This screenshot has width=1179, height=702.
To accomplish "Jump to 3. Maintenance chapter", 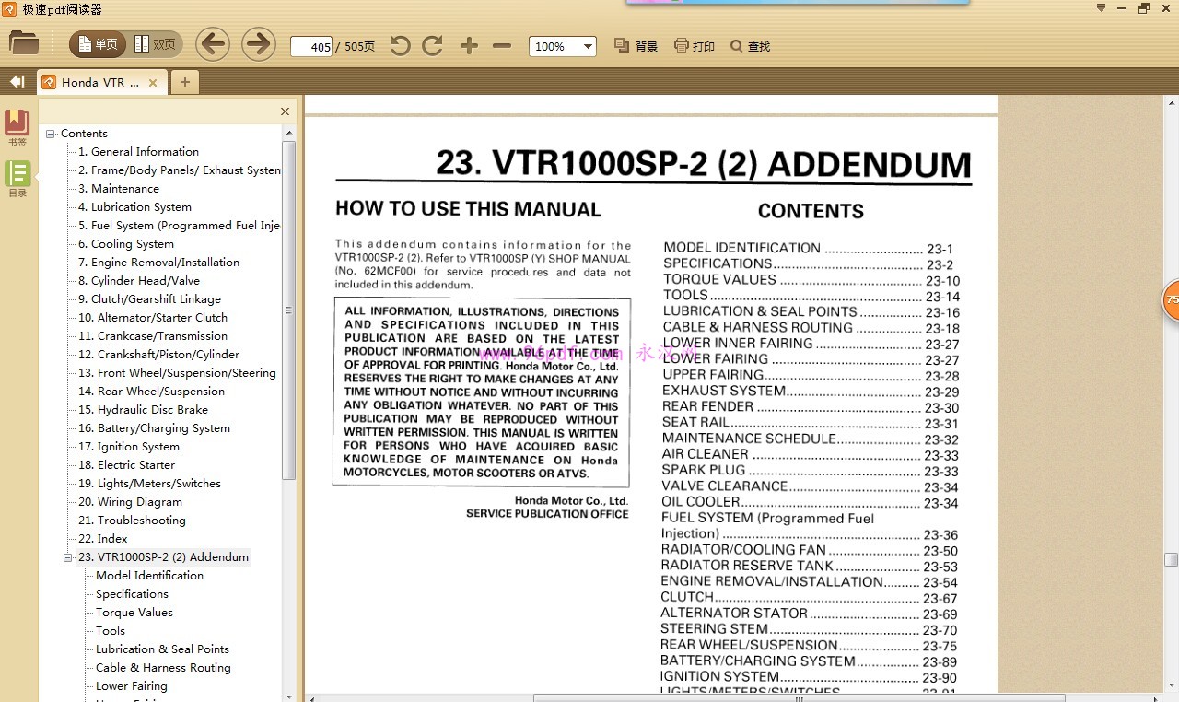I will [x=119, y=189].
